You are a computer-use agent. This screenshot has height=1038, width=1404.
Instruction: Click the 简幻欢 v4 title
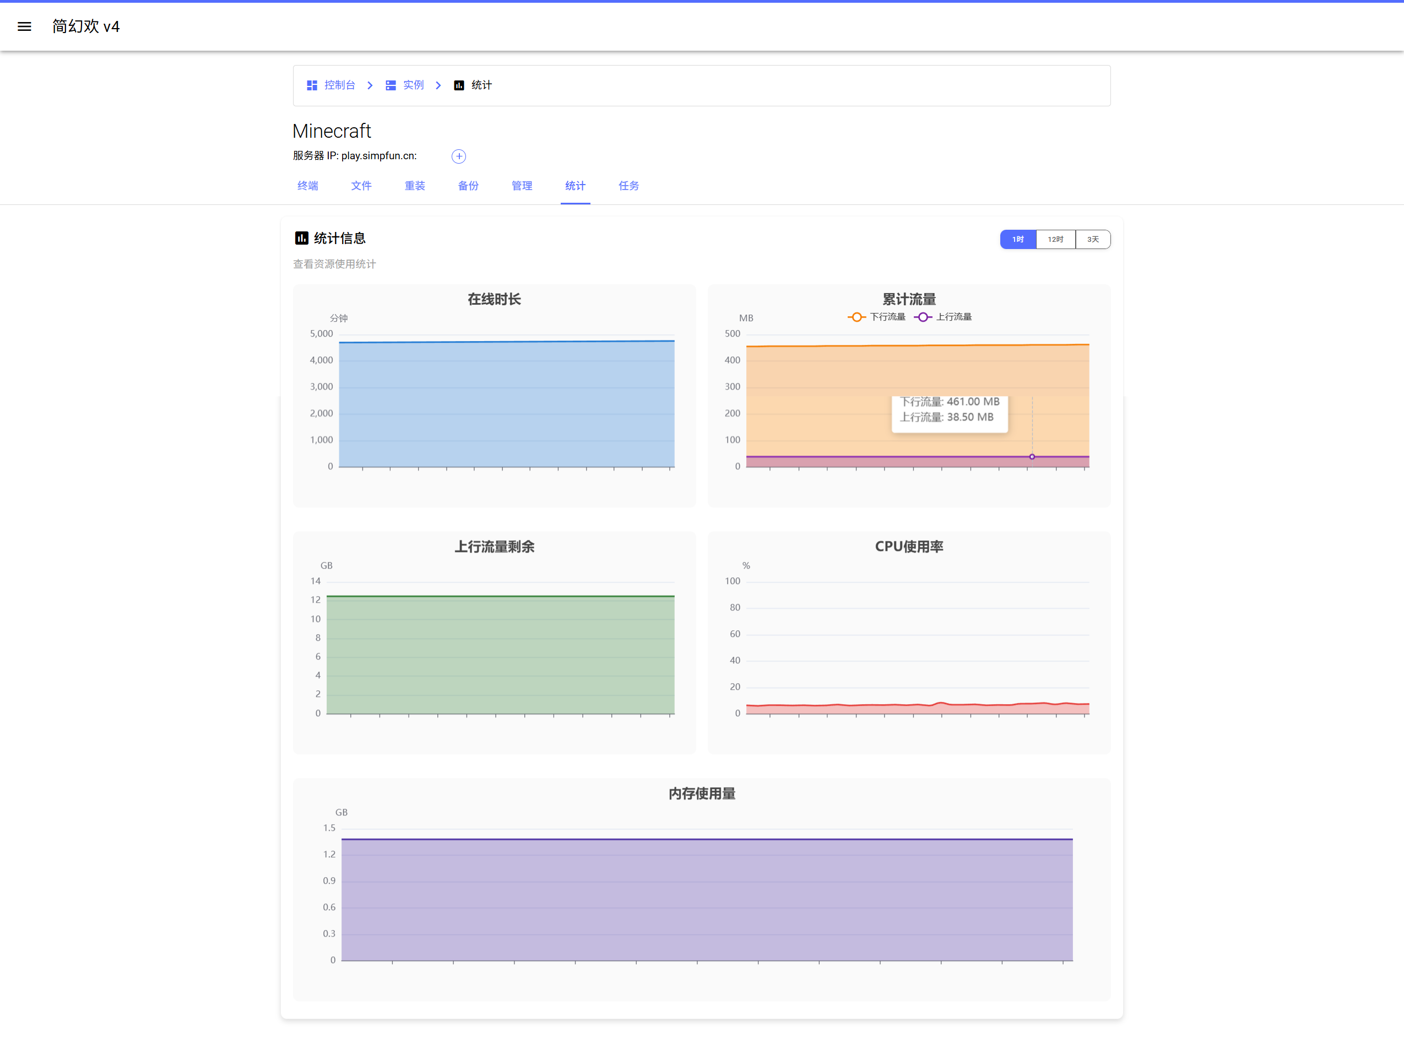86,26
